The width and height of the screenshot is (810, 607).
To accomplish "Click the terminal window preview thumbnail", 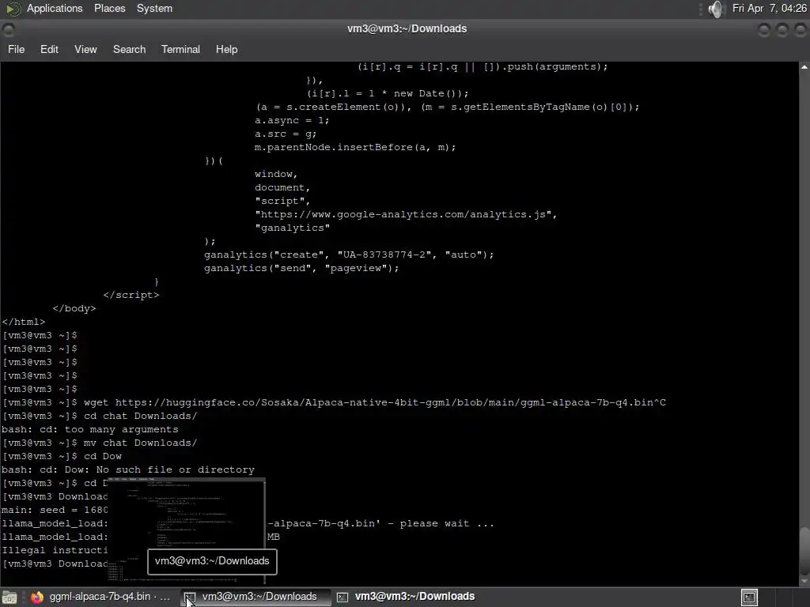I will pyautogui.click(x=186, y=530).
